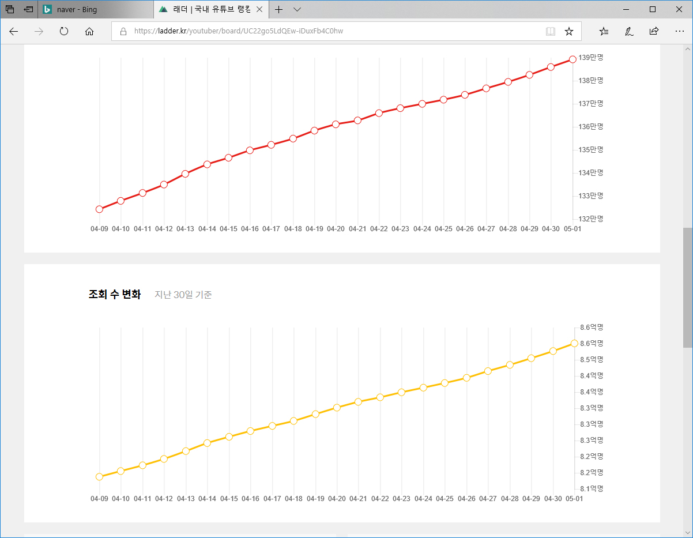The image size is (693, 538).
Task: Click the yellow data point for 04-09
Action: pyautogui.click(x=99, y=477)
